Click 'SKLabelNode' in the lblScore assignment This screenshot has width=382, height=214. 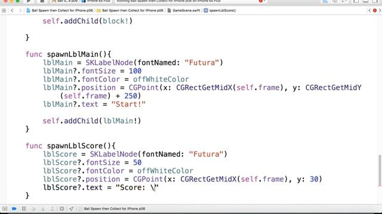[x=113, y=155]
